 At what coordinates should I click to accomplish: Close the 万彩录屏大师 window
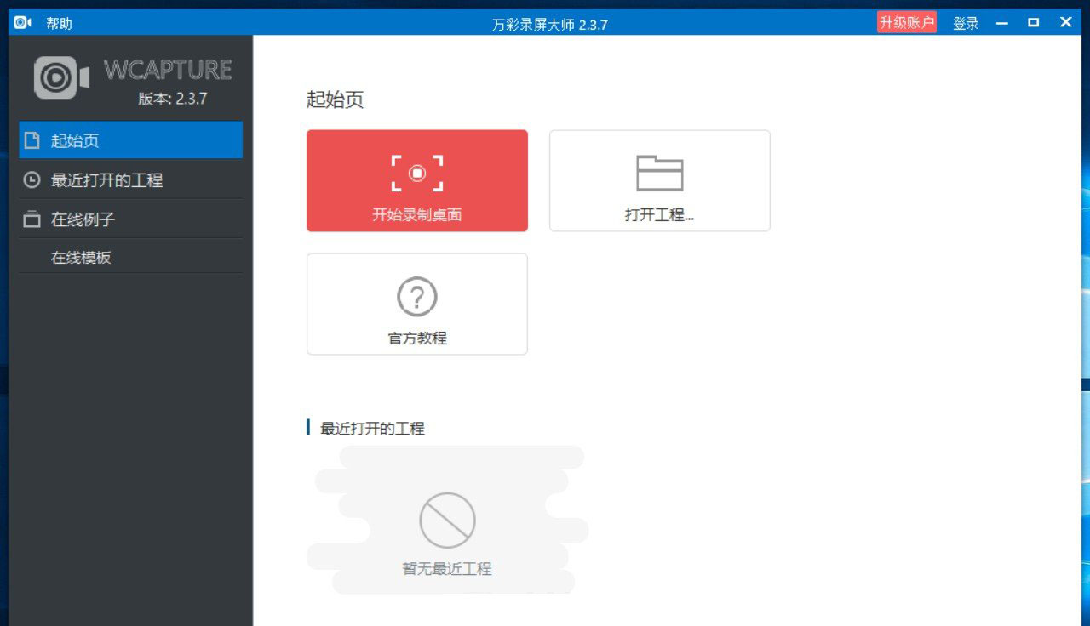coord(1065,23)
